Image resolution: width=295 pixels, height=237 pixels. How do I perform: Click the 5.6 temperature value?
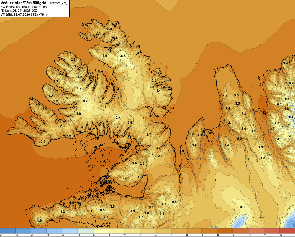72,203
